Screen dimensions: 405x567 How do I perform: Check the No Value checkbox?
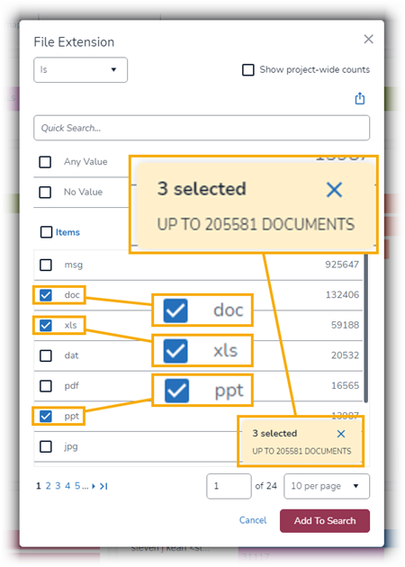[45, 192]
